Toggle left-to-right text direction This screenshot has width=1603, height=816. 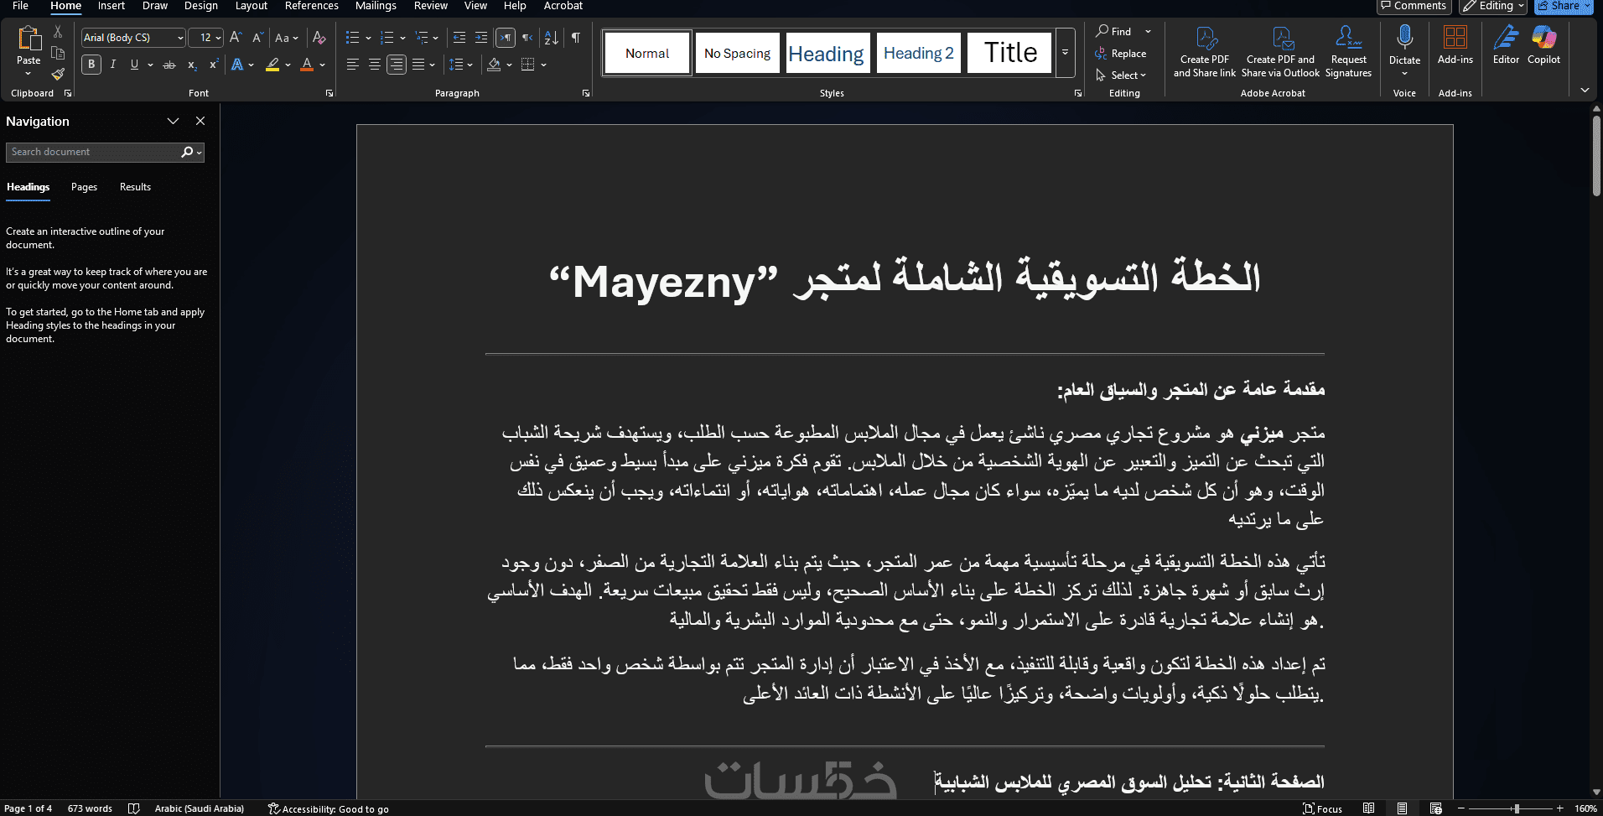point(505,38)
